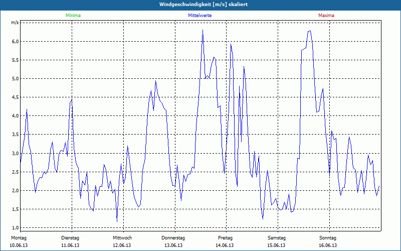
Task: Click the 5,0 y-axis value
Action: (x=16, y=79)
